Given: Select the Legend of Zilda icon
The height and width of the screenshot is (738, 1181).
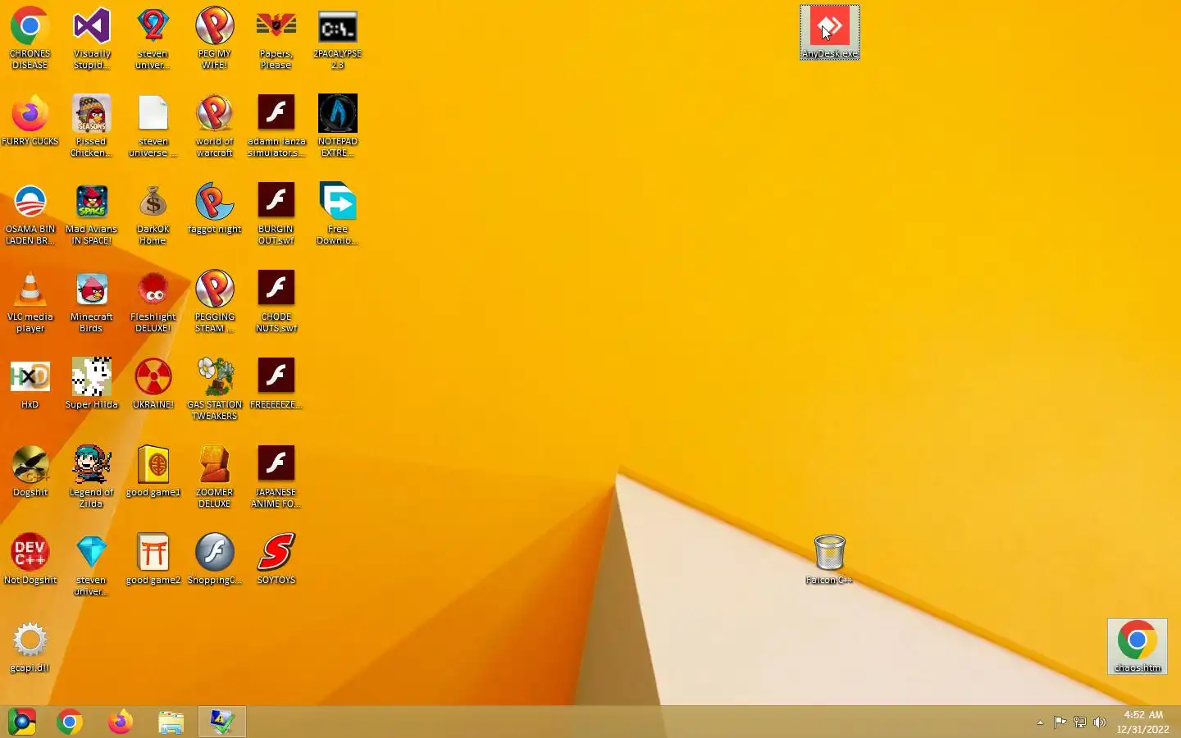Looking at the screenshot, I should [92, 476].
